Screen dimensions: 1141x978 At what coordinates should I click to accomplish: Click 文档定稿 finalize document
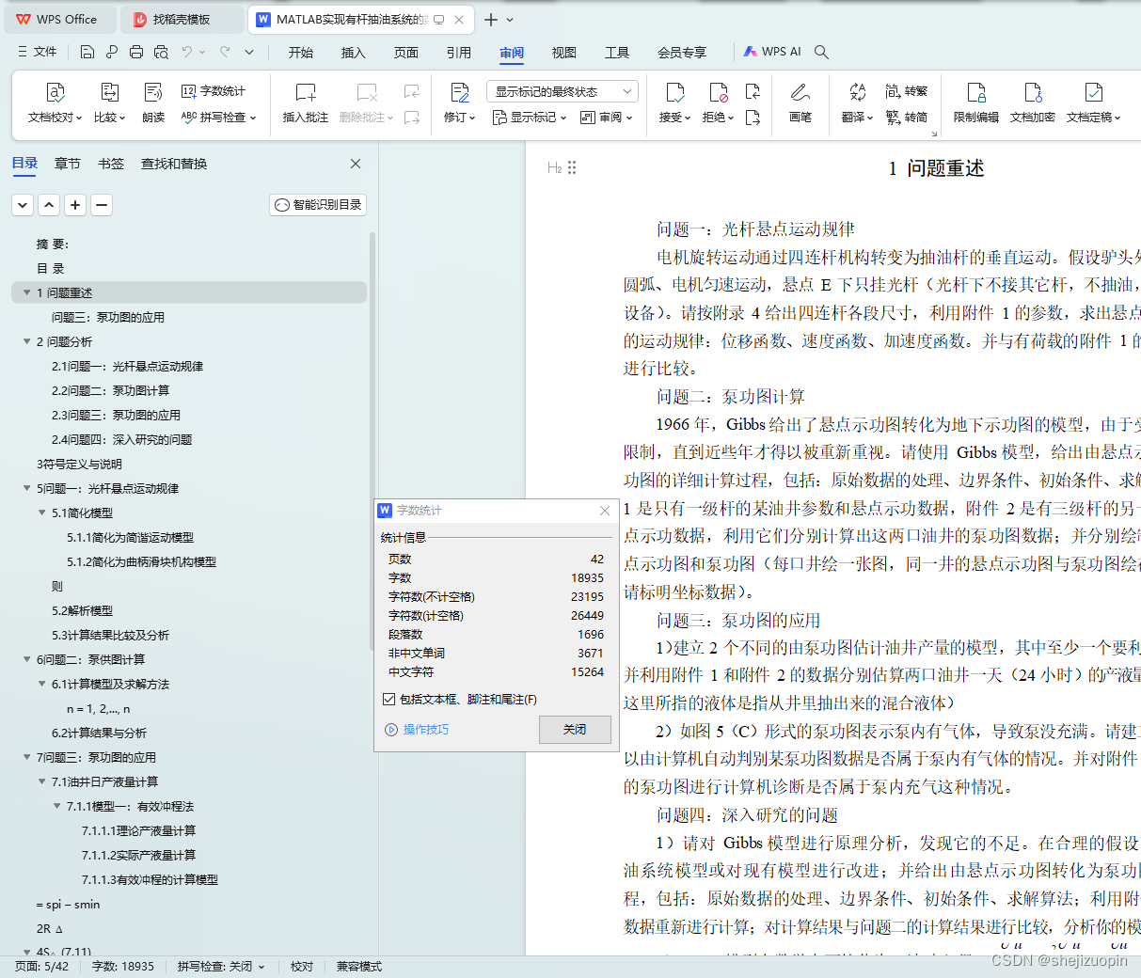pyautogui.click(x=1094, y=103)
